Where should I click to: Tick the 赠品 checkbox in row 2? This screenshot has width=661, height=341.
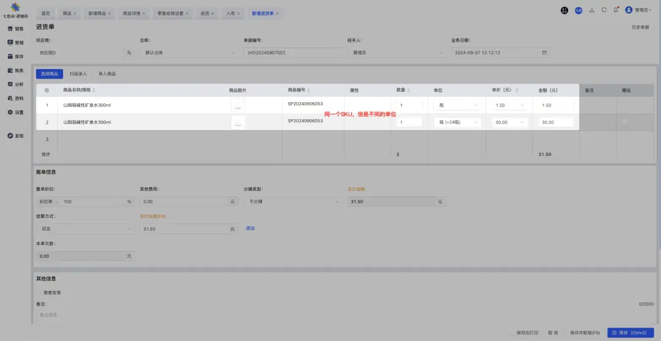[626, 122]
